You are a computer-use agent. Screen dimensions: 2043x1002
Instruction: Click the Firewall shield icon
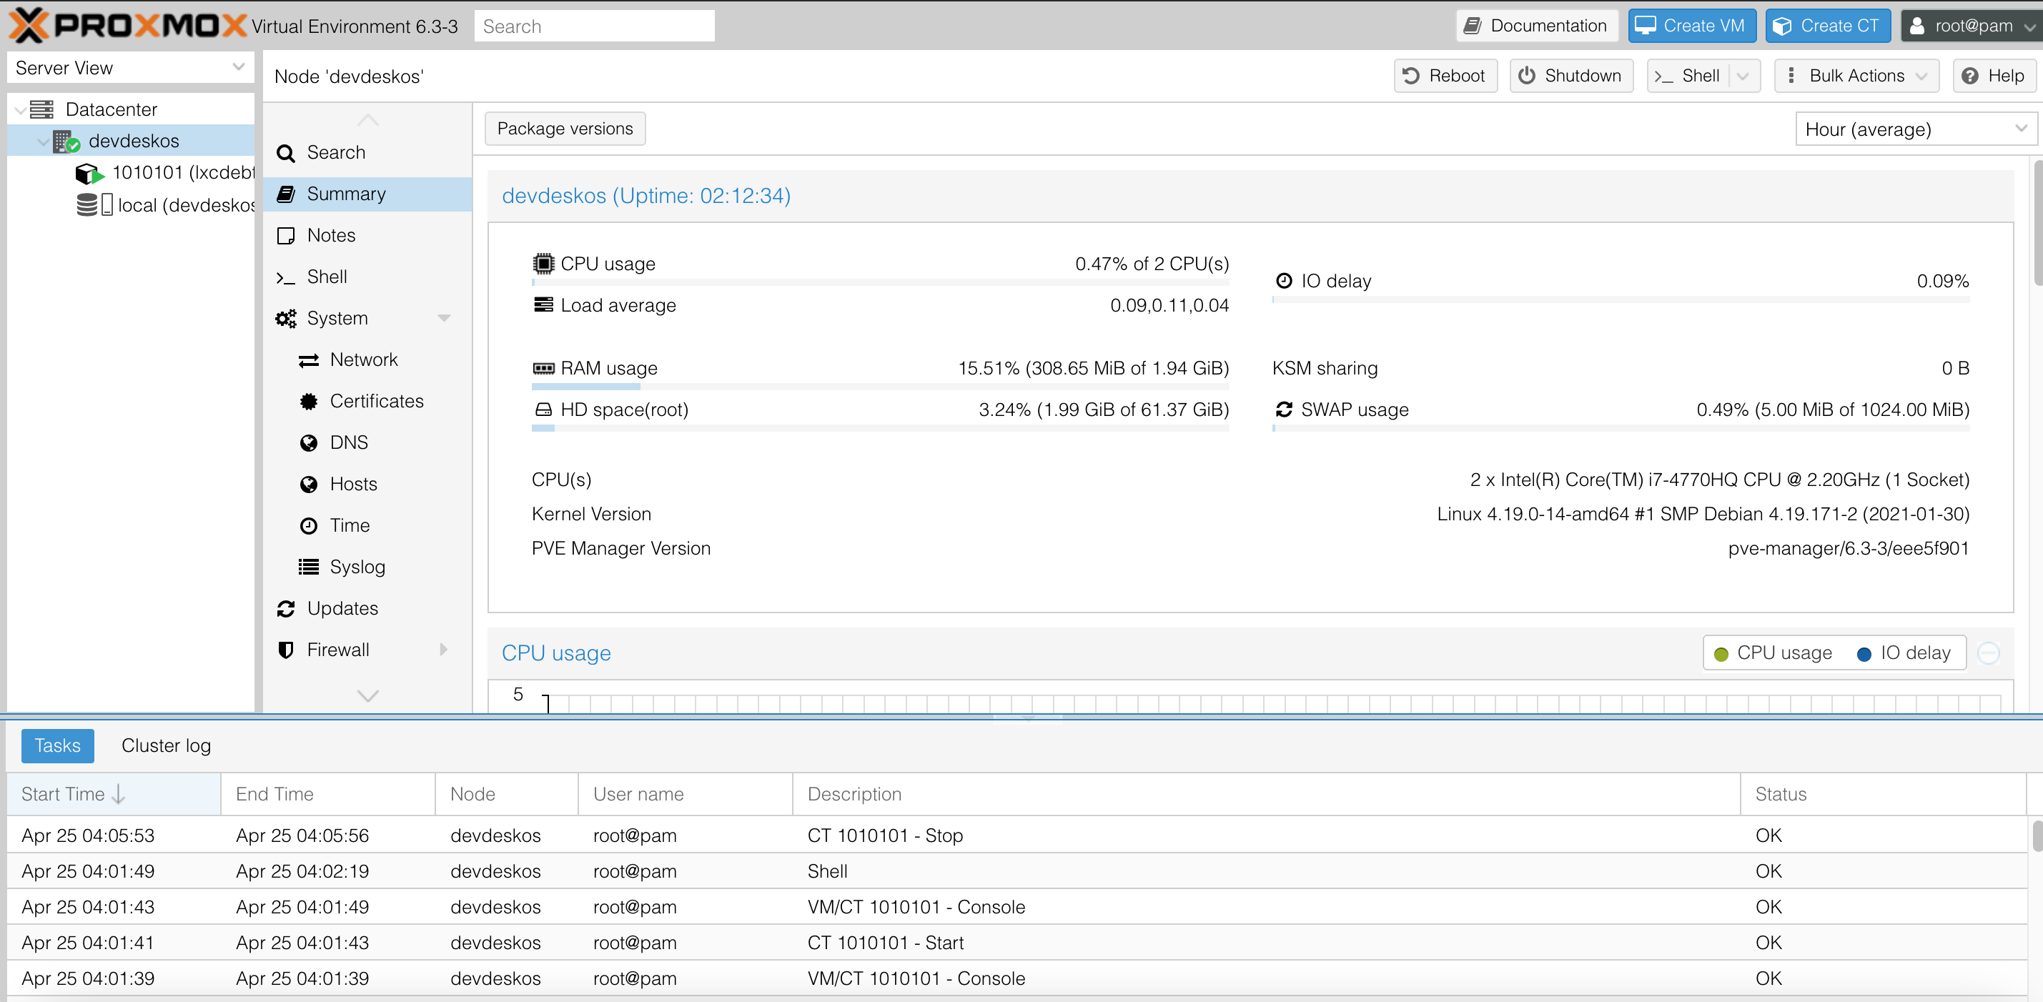click(285, 650)
